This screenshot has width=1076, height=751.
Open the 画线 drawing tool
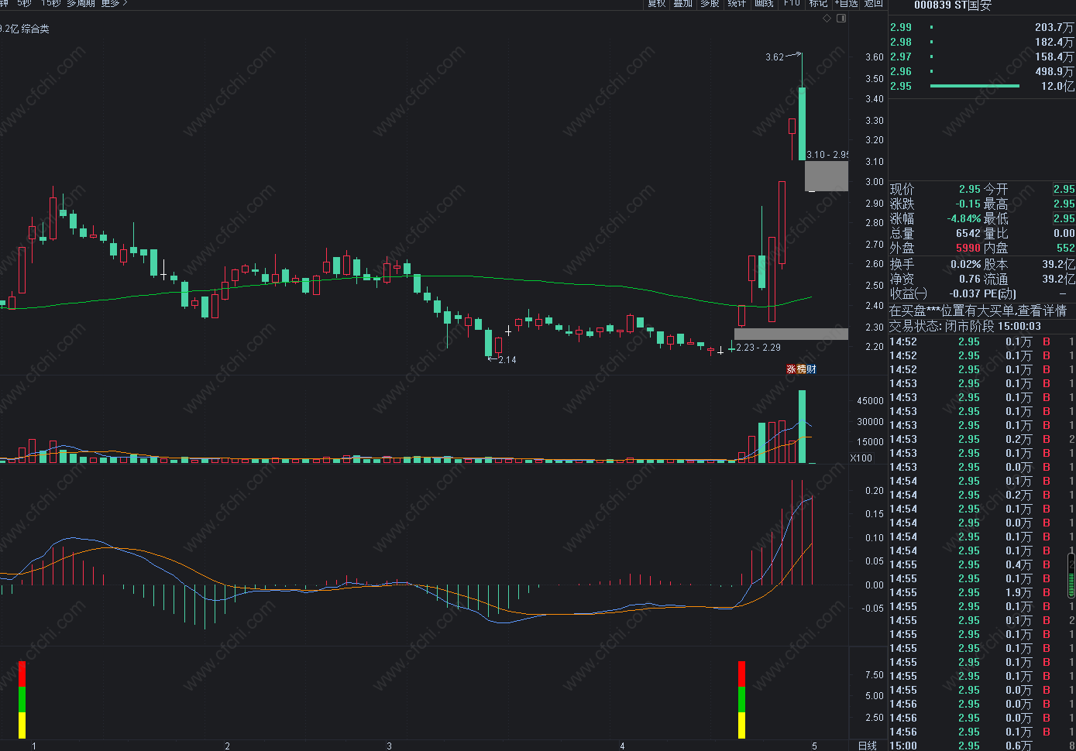765,4
